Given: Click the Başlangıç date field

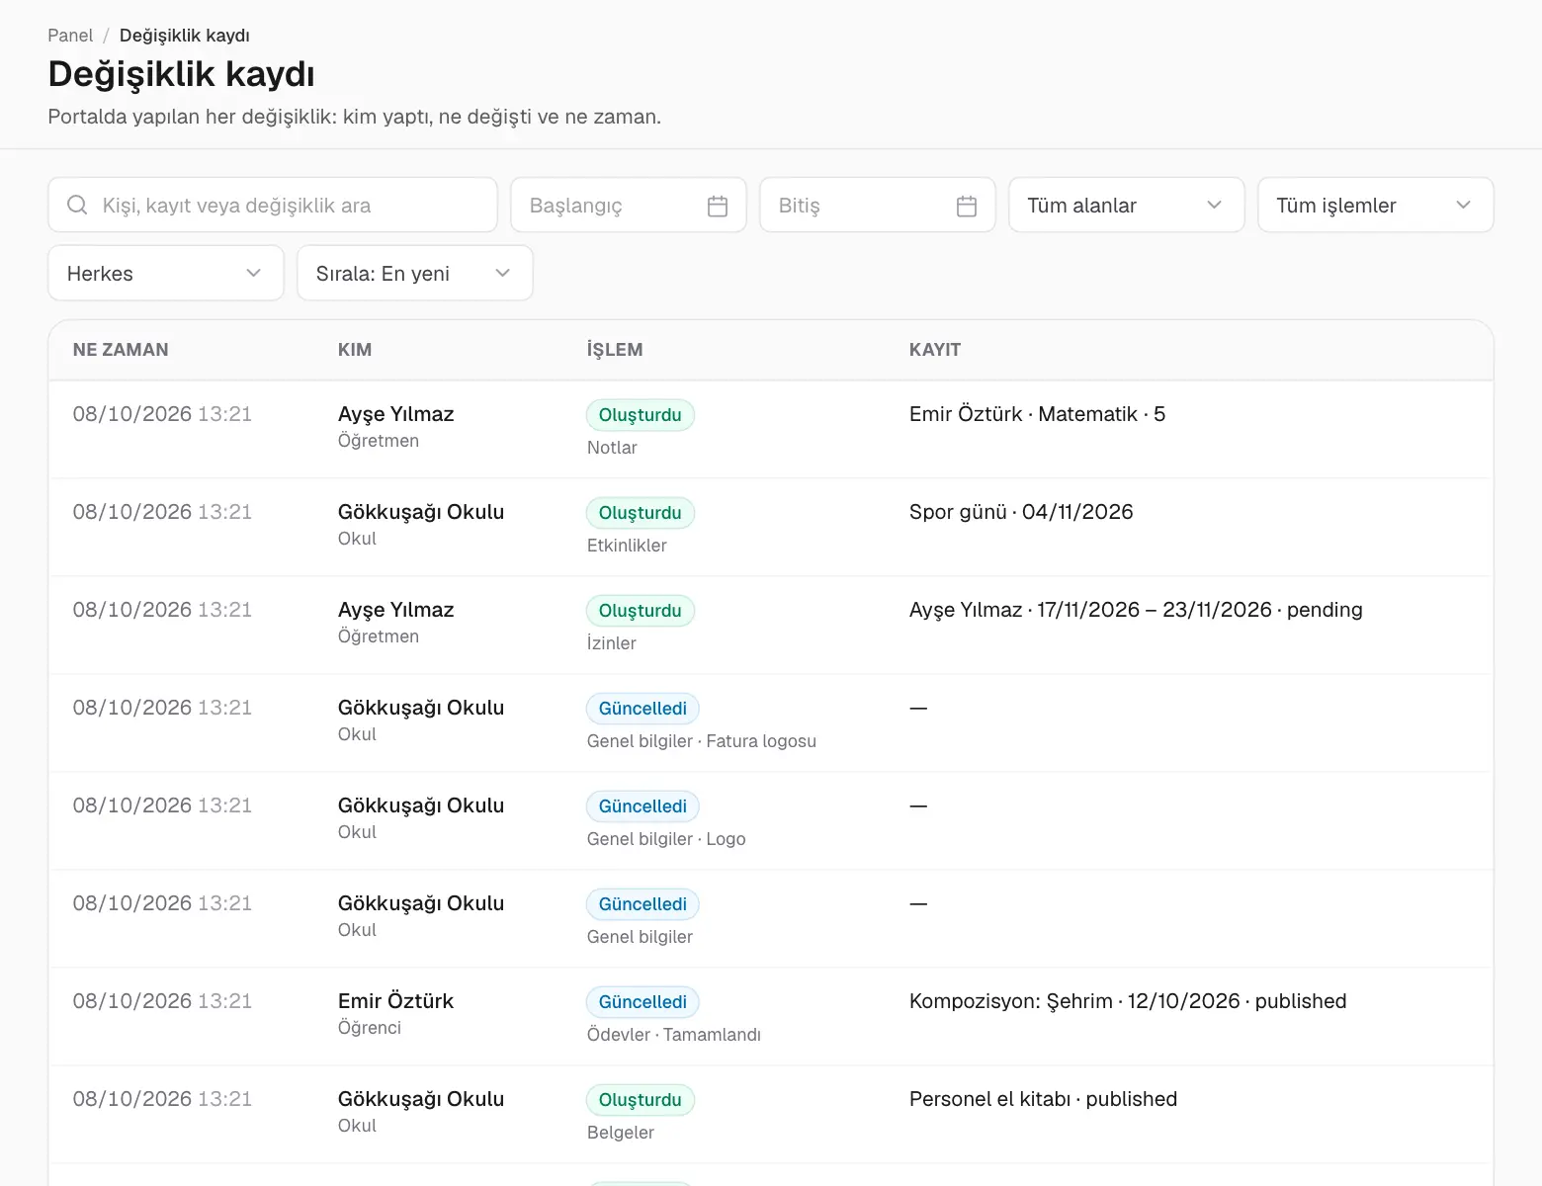Looking at the screenshot, I should click(x=629, y=205).
